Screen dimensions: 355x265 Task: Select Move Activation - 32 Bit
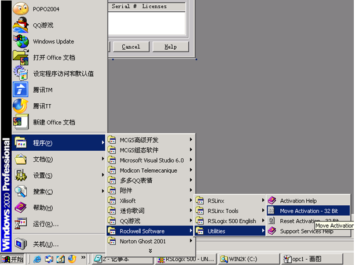click(307, 210)
